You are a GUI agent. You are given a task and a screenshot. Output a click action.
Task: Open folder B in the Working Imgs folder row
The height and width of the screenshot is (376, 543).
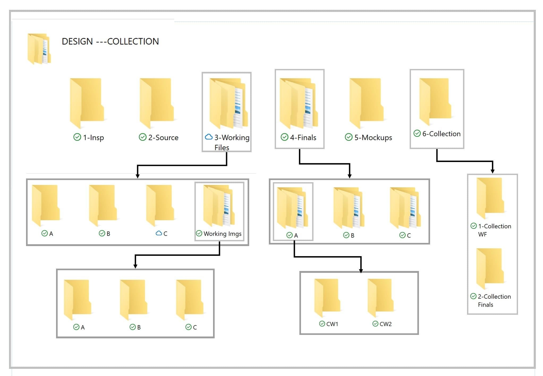(x=103, y=206)
